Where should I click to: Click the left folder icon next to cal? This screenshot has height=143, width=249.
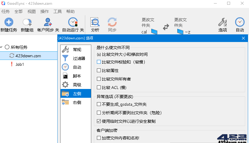pyautogui.click(x=154, y=32)
